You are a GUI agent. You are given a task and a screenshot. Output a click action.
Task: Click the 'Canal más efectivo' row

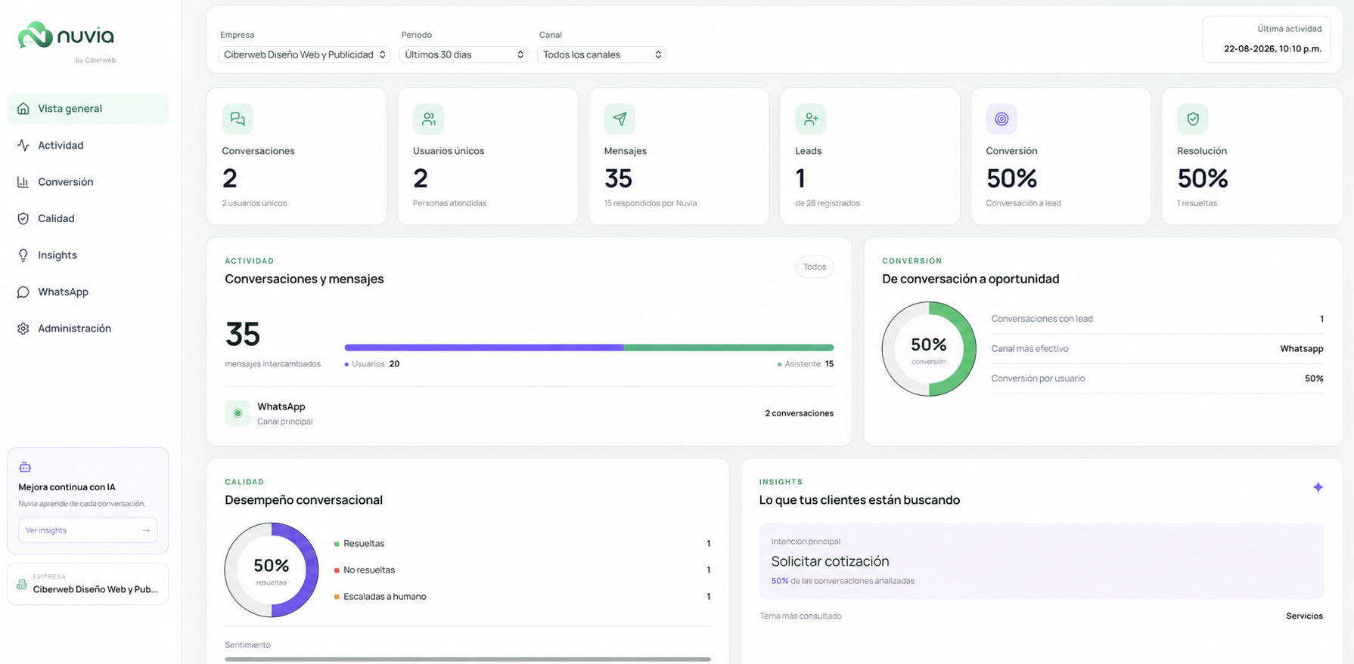(1157, 349)
